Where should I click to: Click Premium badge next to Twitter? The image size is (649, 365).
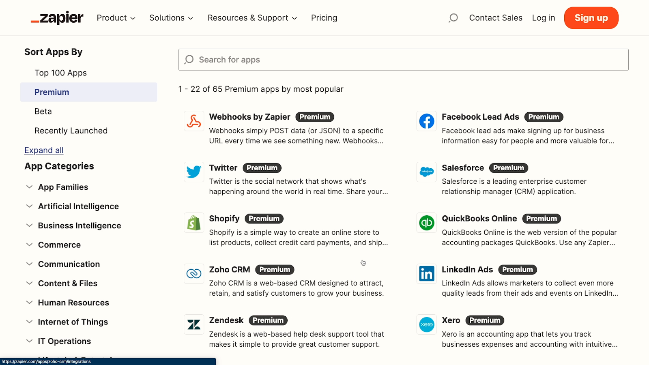[262, 168]
